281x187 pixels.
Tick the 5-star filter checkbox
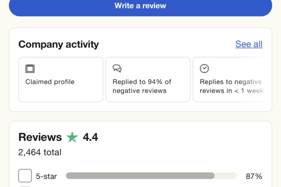[x=25, y=176]
